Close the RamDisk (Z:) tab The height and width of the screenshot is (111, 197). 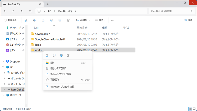coord(40,4)
